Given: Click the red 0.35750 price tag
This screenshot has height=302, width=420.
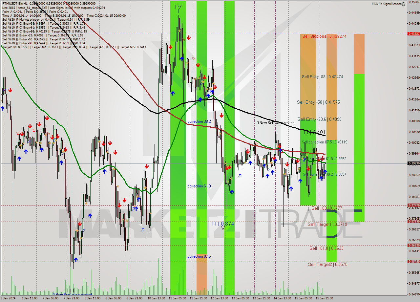Looking at the screenshot, I should 413,262.
